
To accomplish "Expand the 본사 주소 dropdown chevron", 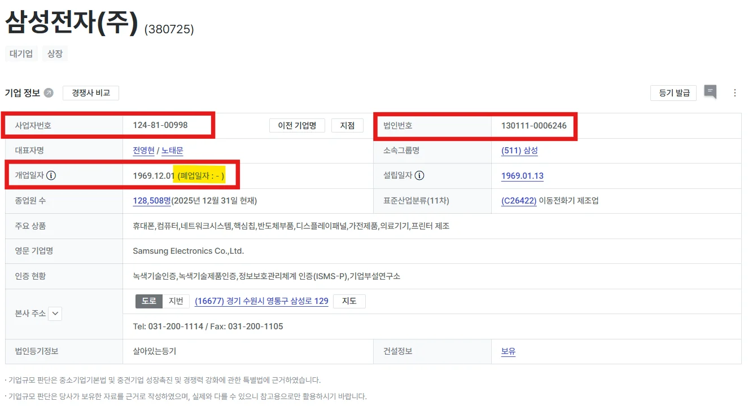I will (55, 314).
